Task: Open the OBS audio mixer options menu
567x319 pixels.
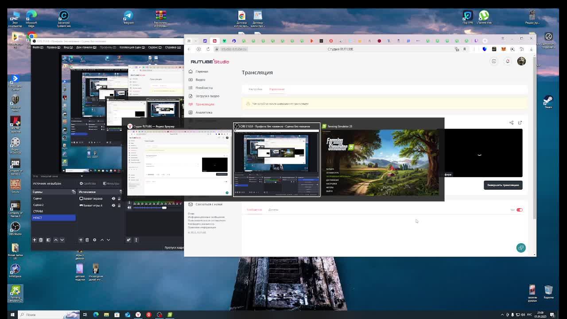Action: click(136, 240)
